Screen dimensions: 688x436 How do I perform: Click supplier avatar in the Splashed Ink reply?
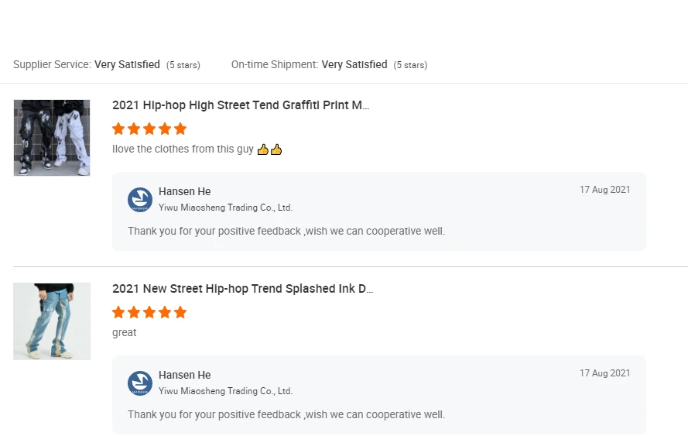(x=140, y=383)
